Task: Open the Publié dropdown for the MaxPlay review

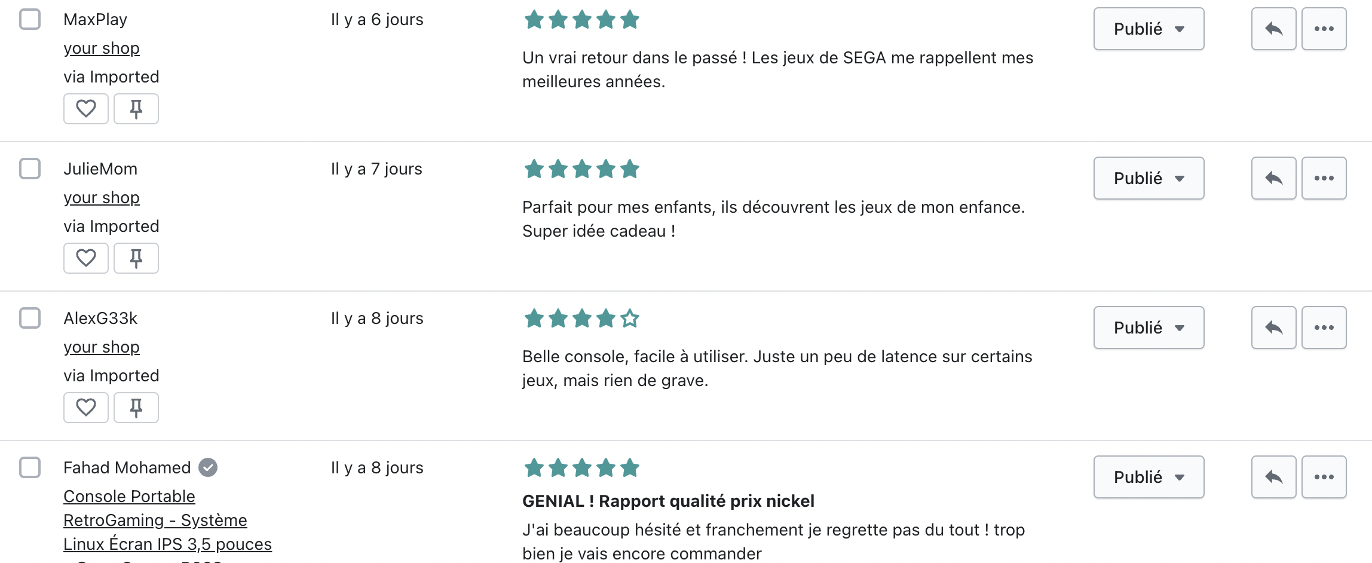Action: (x=1149, y=29)
